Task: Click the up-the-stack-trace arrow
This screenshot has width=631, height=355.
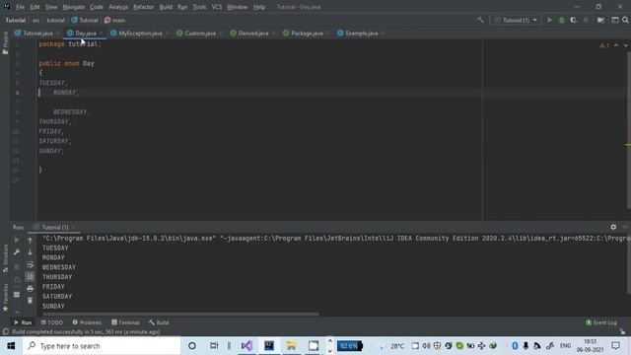Action: 30,241
